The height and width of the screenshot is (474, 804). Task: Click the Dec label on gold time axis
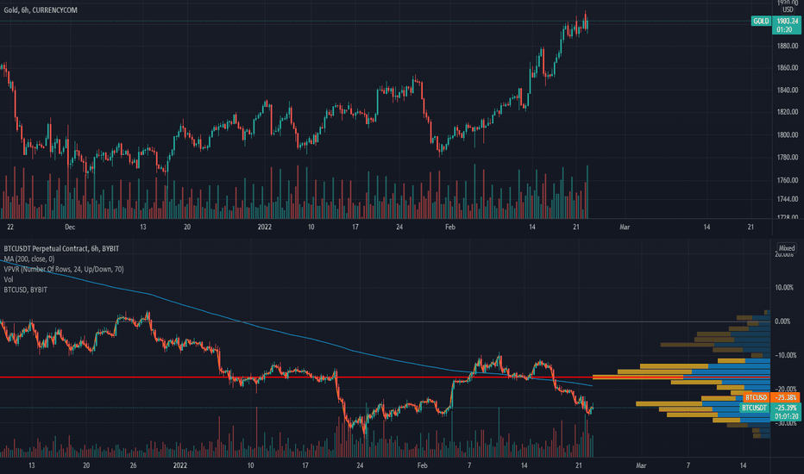tap(71, 227)
